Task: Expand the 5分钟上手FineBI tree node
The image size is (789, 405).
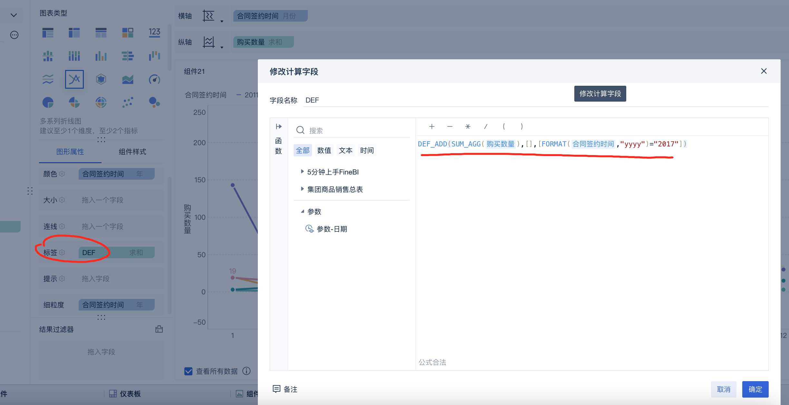Action: [302, 172]
